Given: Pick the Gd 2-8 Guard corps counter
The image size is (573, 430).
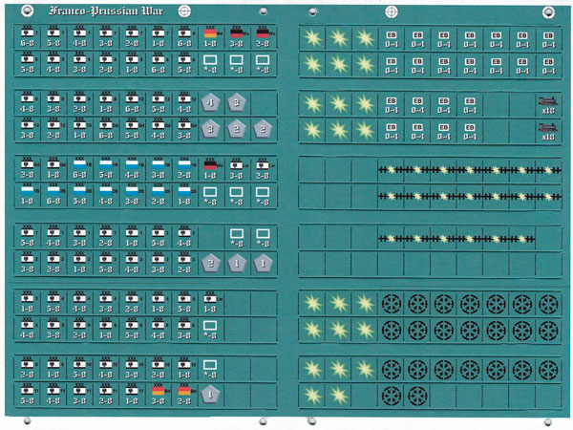Looking at the screenshot, I should [x=28, y=169].
